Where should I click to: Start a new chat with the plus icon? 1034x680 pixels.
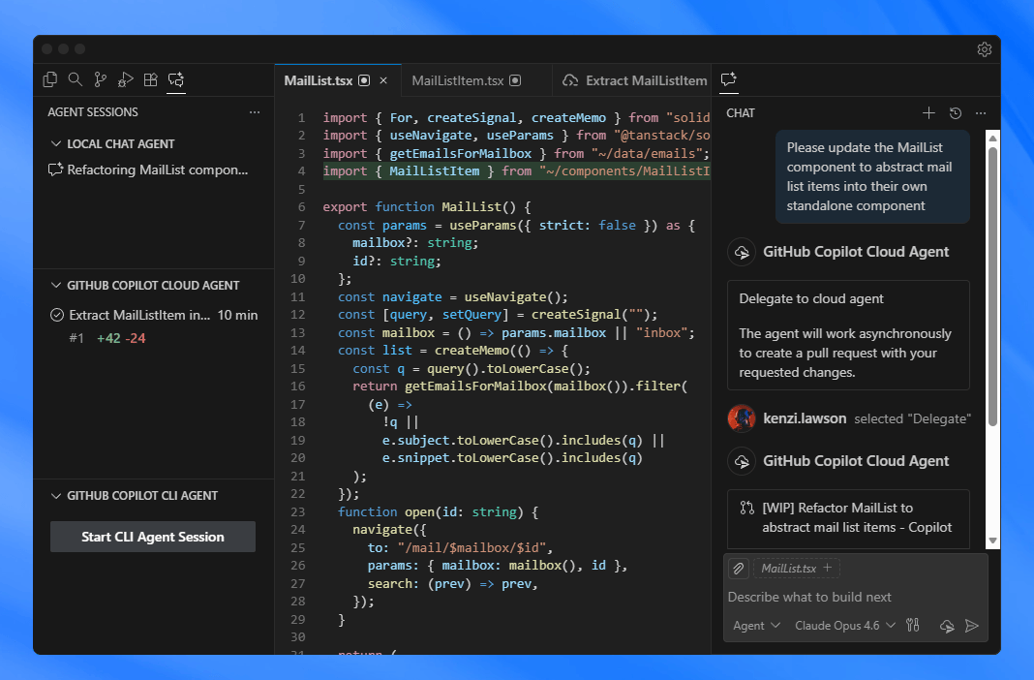click(928, 113)
